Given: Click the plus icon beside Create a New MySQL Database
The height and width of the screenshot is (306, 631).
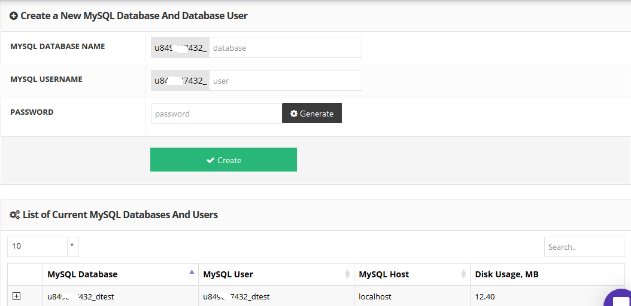Looking at the screenshot, I should coord(14,16).
